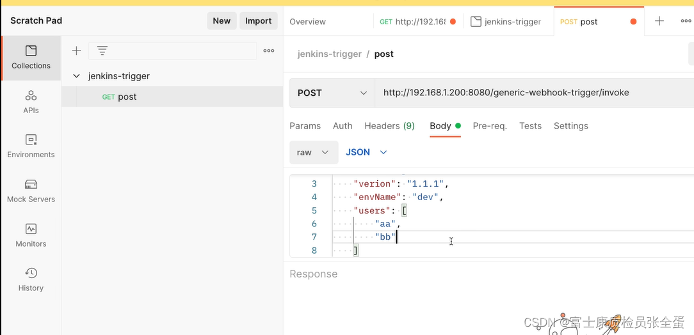Open the Pre-req. tab

[490, 126]
